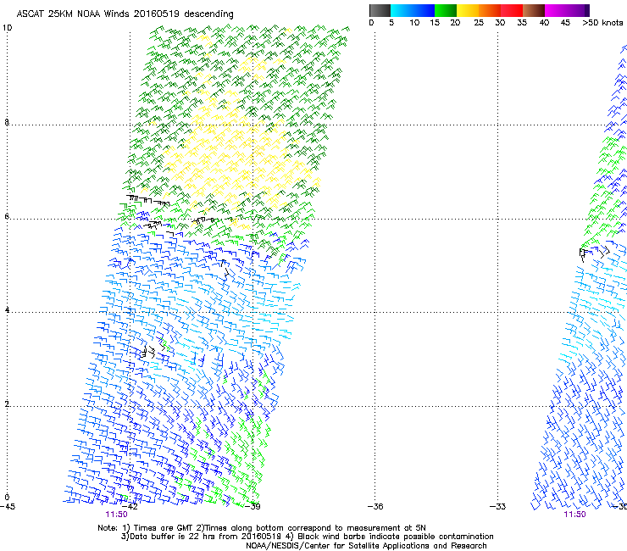Click the legend label '35'
Image resolution: width=627 pixels, height=551 pixels.
click(522, 23)
